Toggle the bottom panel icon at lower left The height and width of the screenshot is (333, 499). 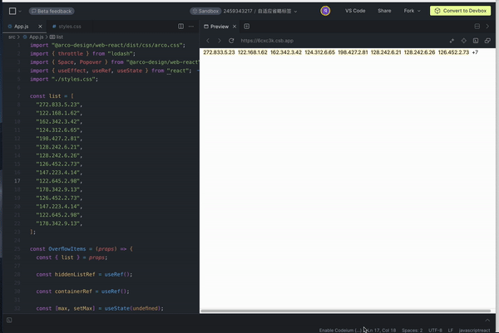click(x=9, y=320)
